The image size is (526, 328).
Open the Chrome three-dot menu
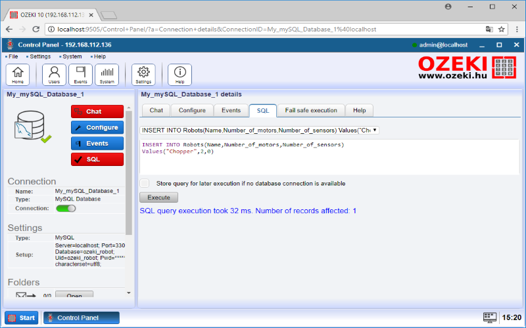tap(517, 29)
